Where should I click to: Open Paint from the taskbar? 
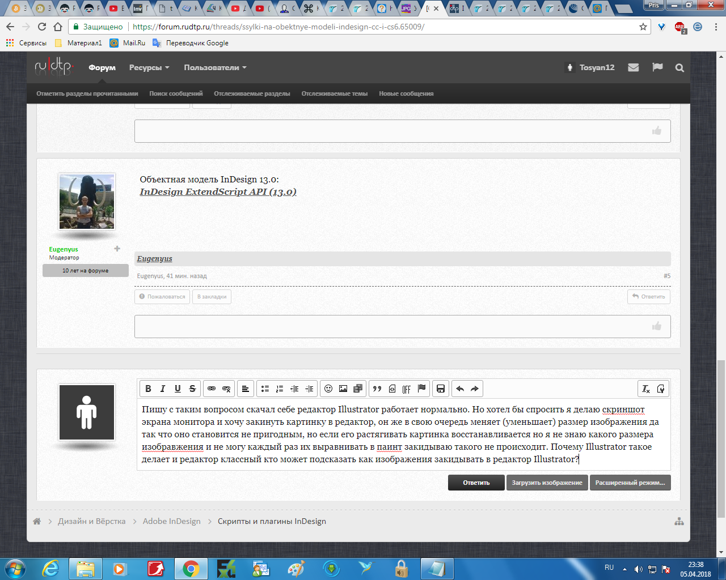[x=296, y=568]
